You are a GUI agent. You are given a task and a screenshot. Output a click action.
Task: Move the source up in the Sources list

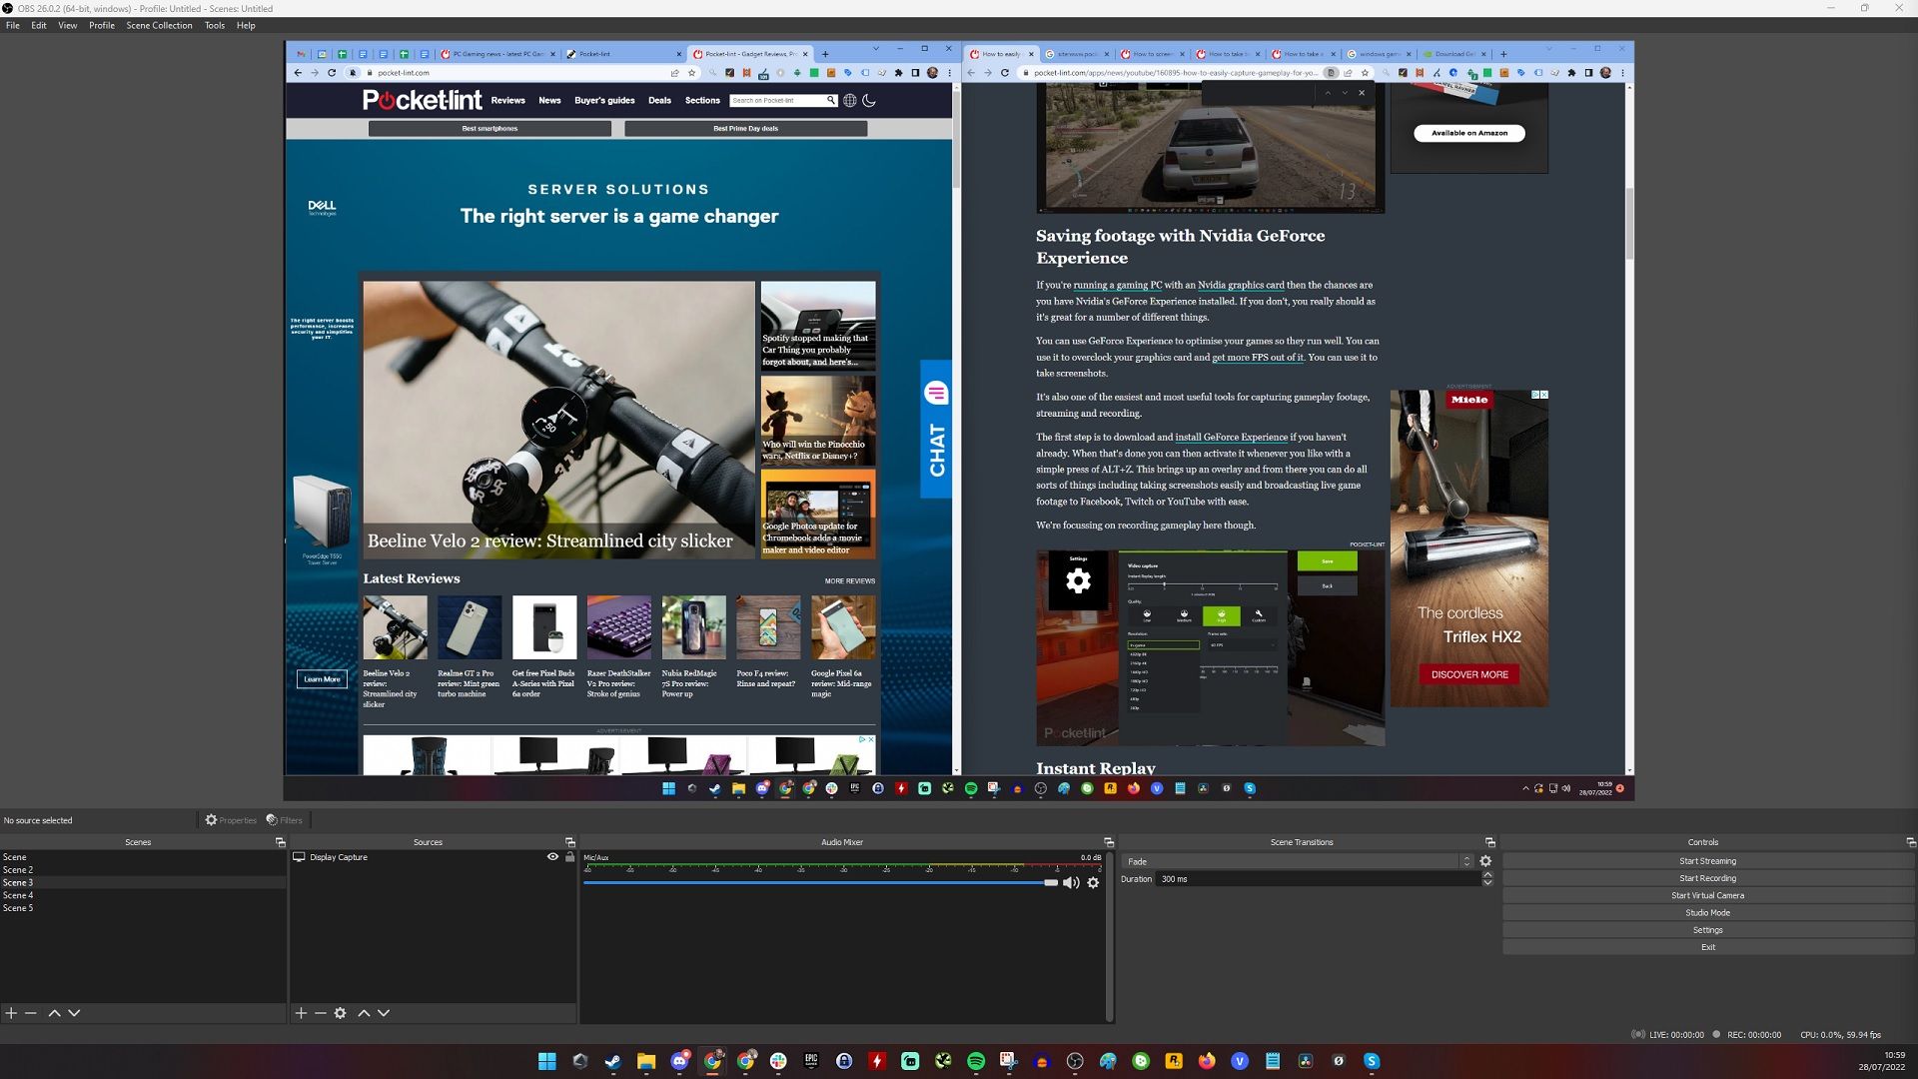[x=365, y=1013]
